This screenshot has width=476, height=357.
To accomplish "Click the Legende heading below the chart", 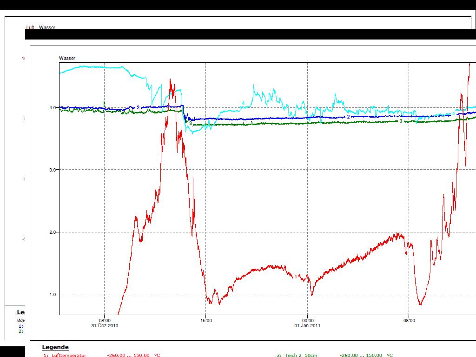I will [55, 347].
